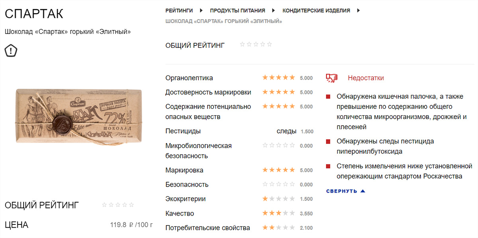
Task: Click the arrow after КОНДИТЕРСКИЕ ИЗДЕЛИЯ breadcrumb
Action: point(358,10)
